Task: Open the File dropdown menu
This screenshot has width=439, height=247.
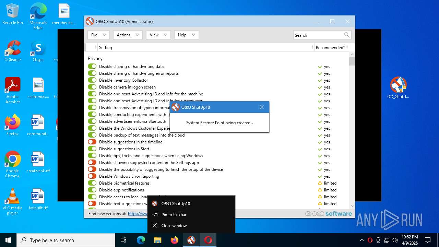Action: tap(98, 35)
